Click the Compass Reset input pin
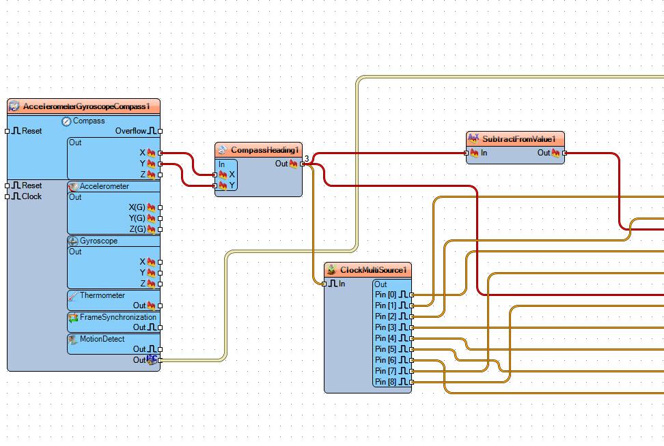 [8, 131]
